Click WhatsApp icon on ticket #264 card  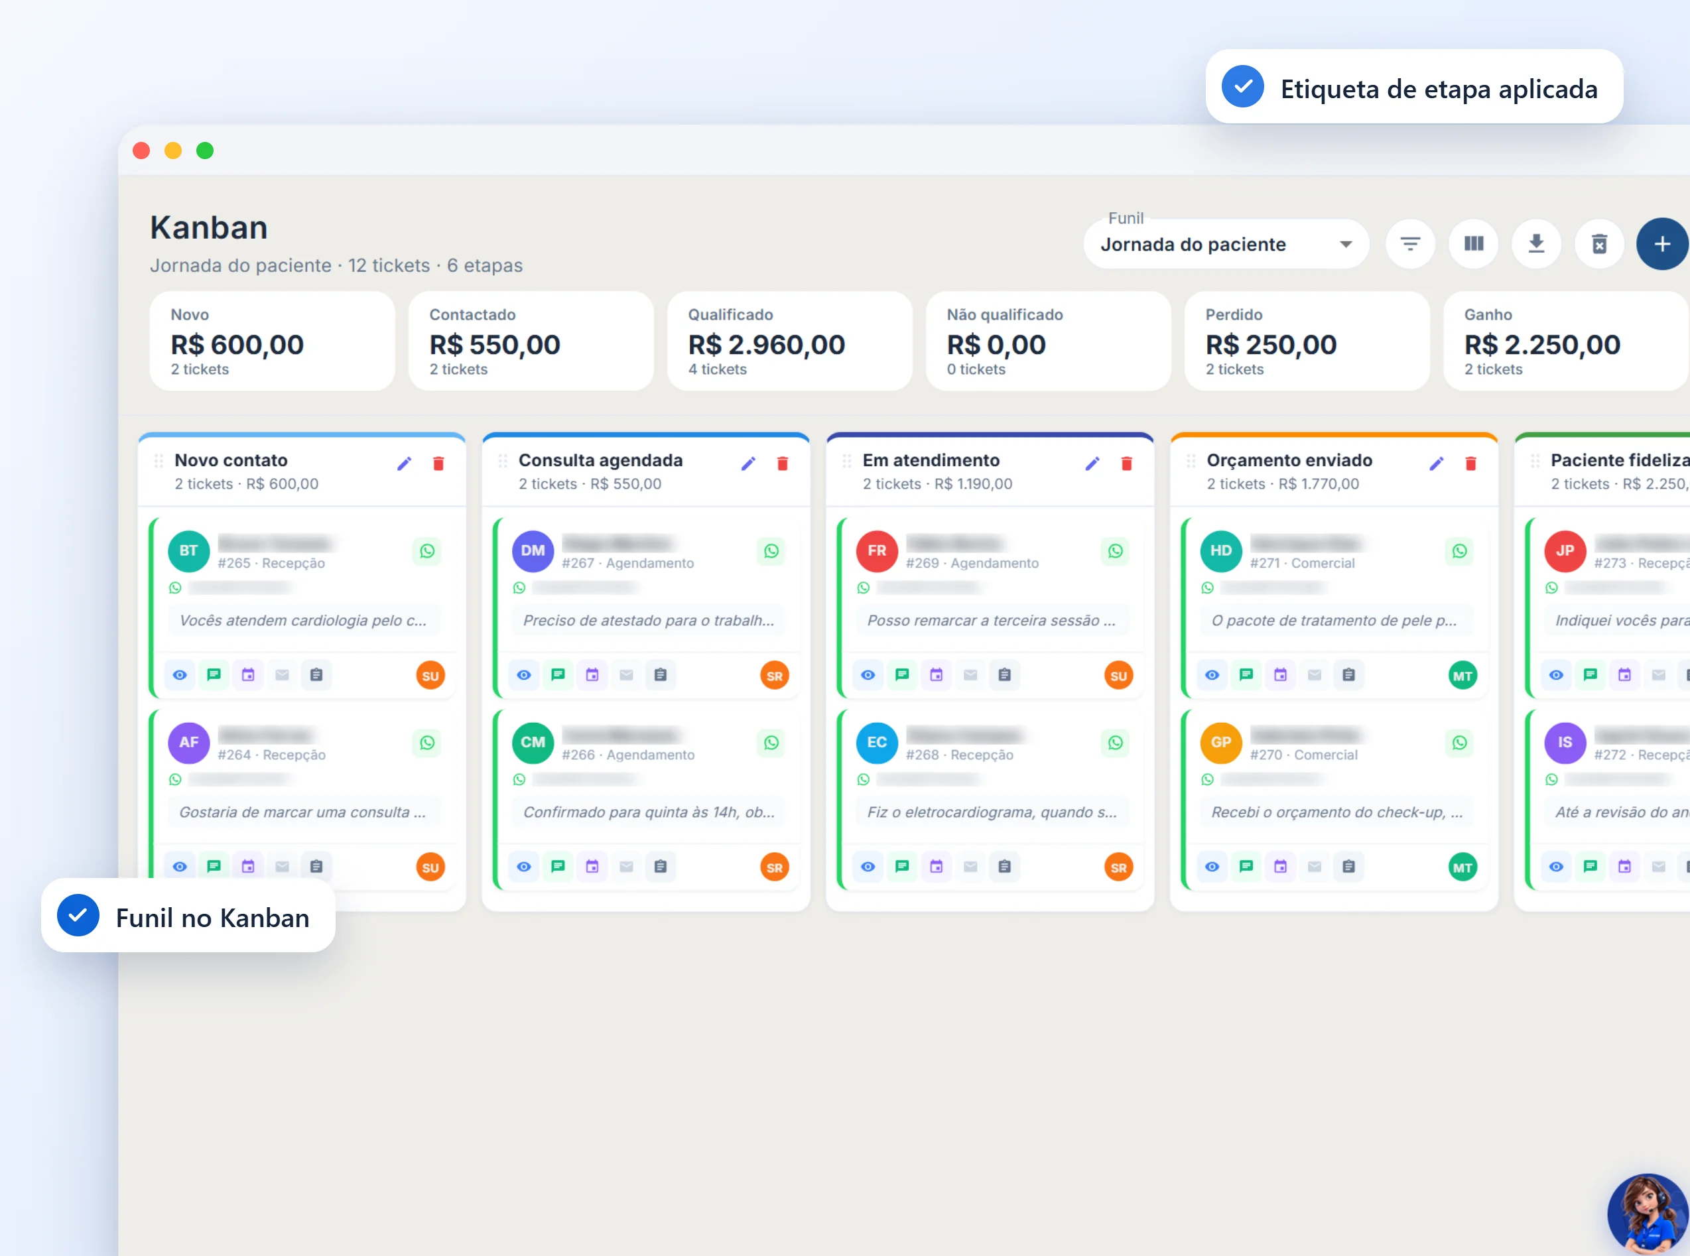point(427,743)
